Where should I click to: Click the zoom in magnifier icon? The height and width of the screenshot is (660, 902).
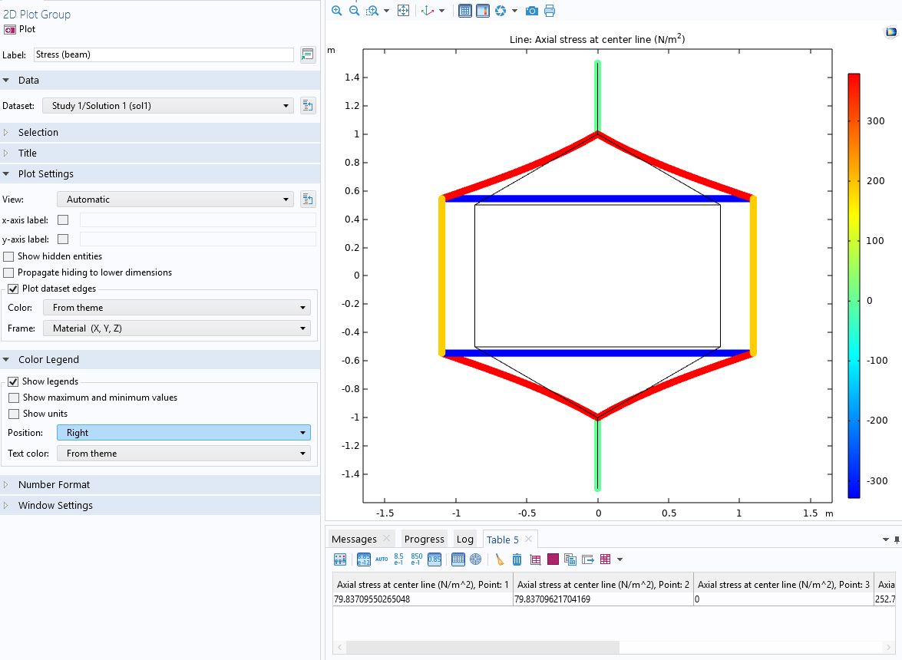(x=336, y=11)
